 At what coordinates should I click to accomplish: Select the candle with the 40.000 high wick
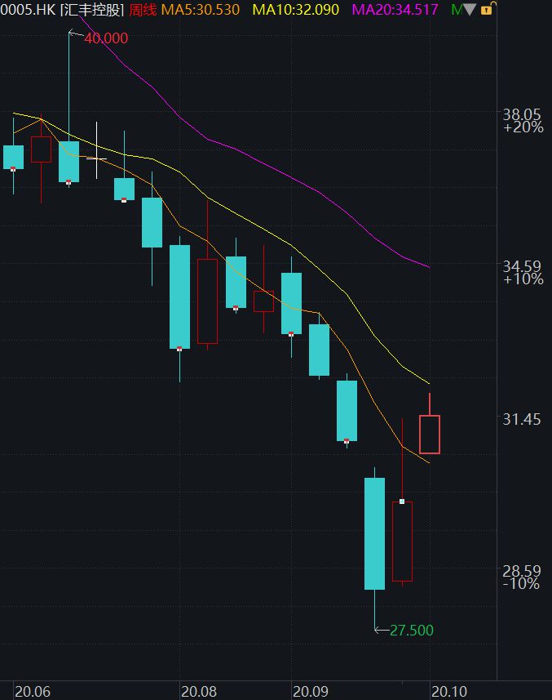pos(69,162)
